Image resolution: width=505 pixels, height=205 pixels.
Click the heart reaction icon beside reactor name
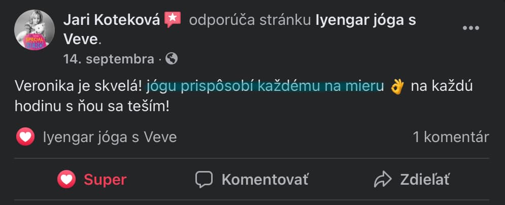pos(25,137)
